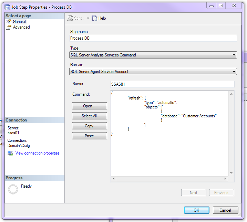Click the Step name field

click(x=153, y=38)
